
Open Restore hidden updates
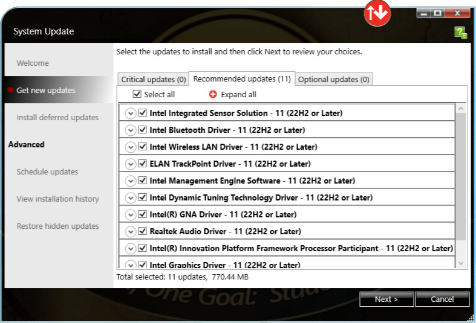(57, 226)
